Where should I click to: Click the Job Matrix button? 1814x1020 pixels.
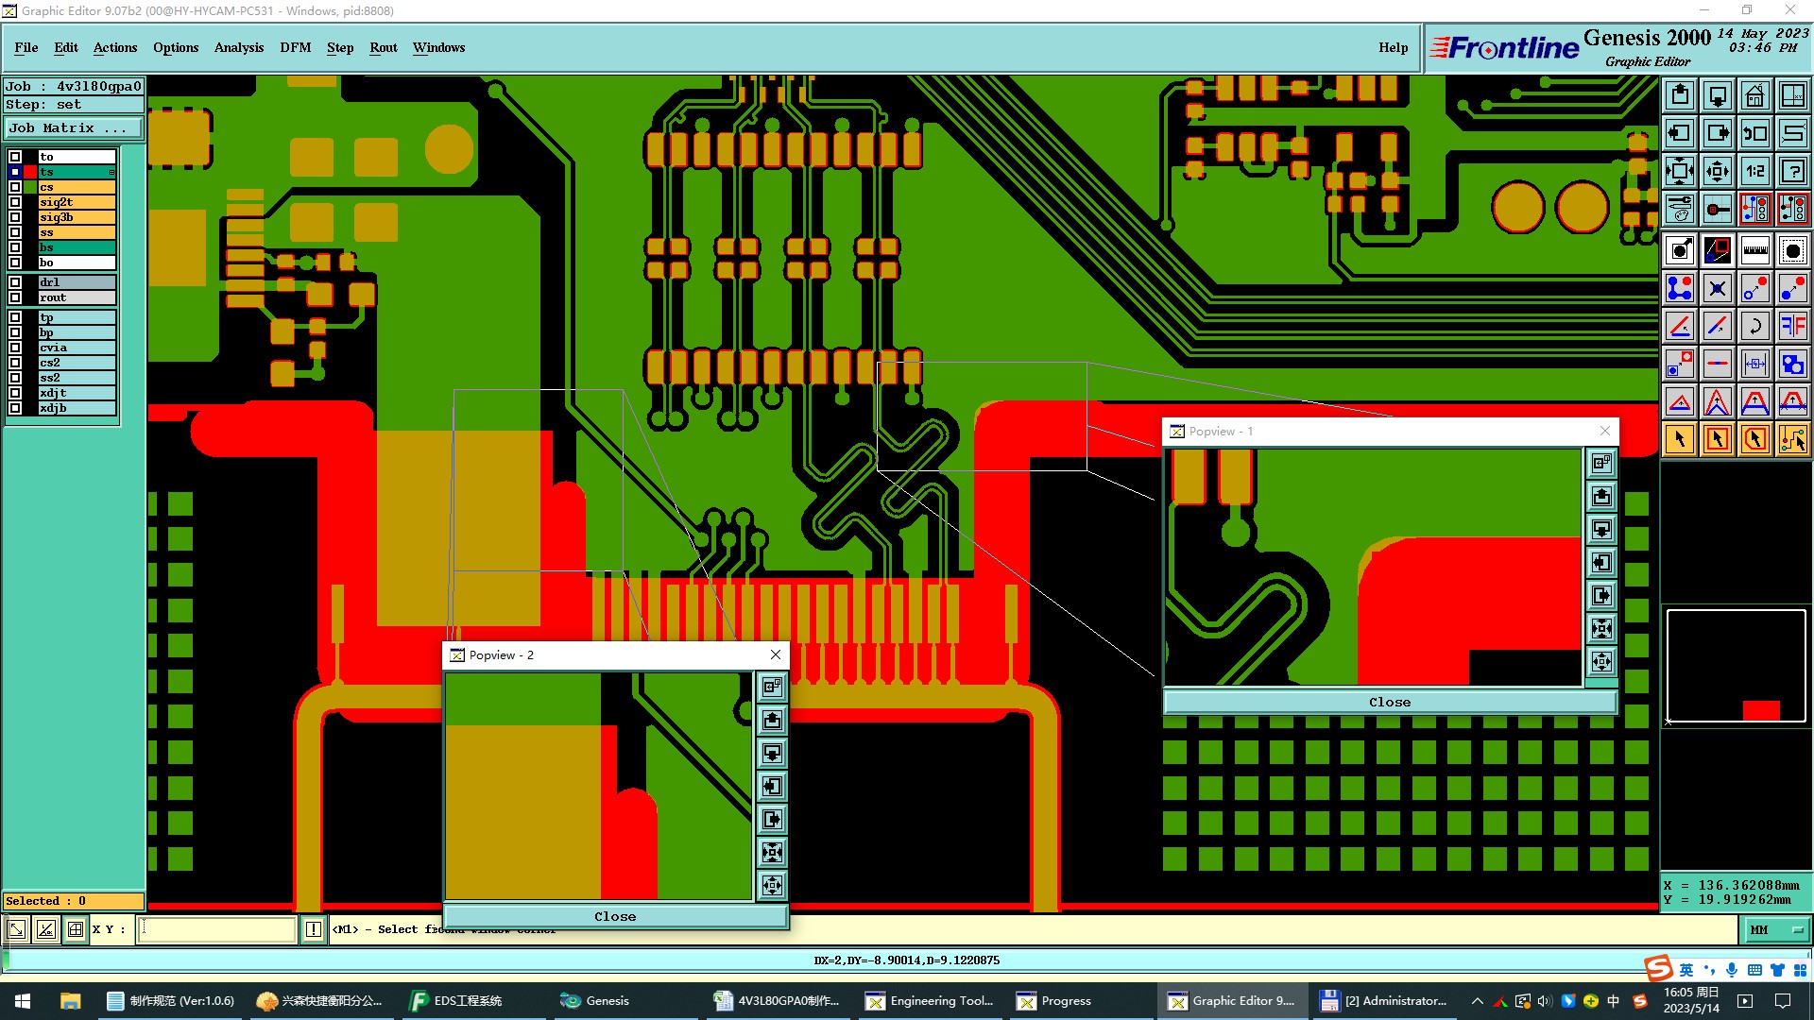tap(74, 128)
